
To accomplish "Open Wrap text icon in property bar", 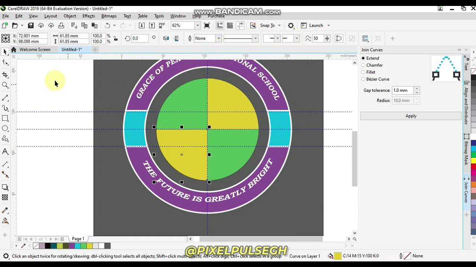I will [365, 38].
